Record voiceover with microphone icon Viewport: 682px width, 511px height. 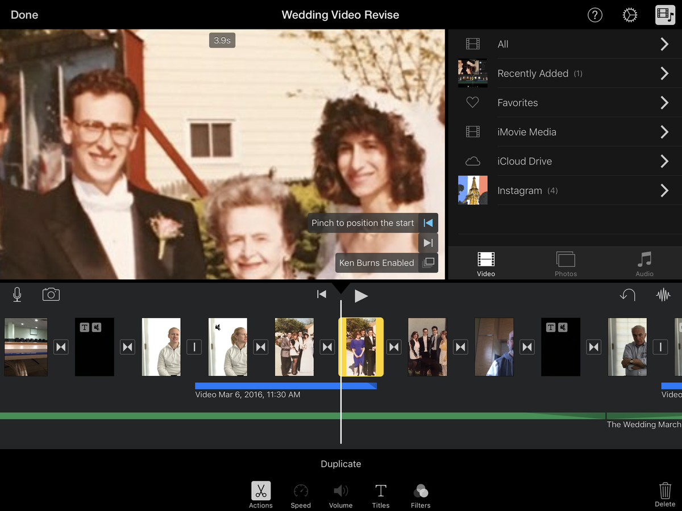18,295
